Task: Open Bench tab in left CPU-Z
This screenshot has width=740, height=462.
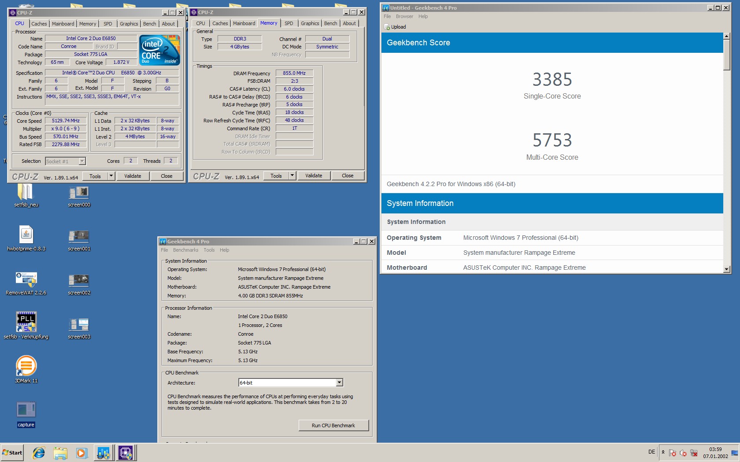Action: (x=150, y=24)
